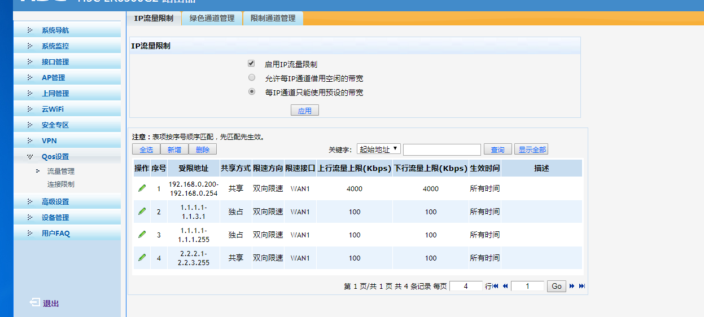Image resolution: width=704 pixels, height=317 pixels.
Task: Toggle the 启用IP流量限制 checkbox
Action: tap(252, 63)
